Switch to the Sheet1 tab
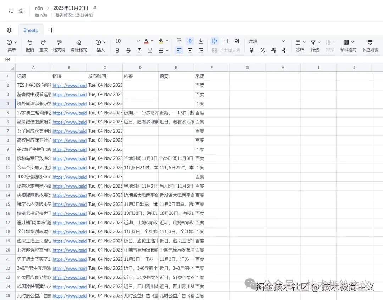The width and height of the screenshot is (383, 300). 31,30
